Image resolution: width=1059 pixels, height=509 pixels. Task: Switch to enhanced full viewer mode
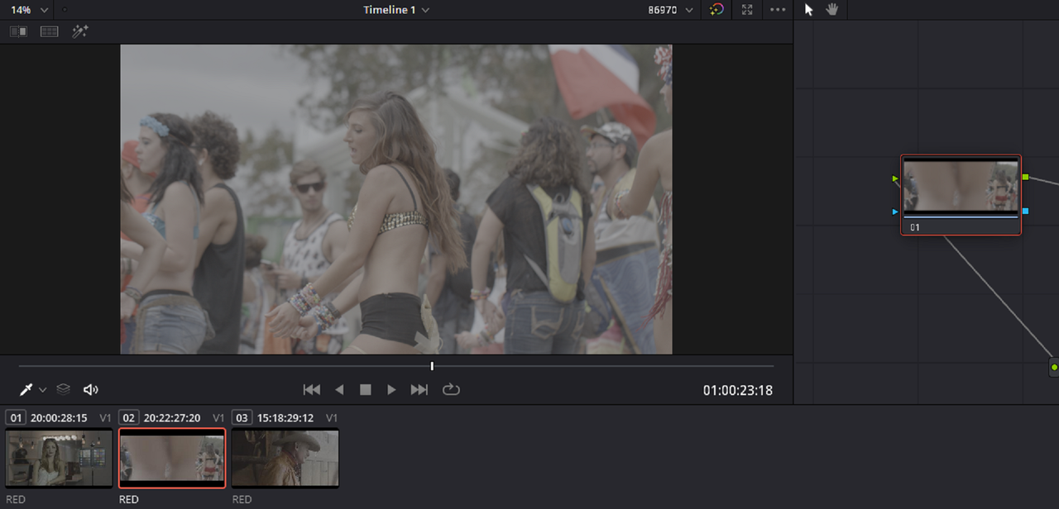coord(747,10)
